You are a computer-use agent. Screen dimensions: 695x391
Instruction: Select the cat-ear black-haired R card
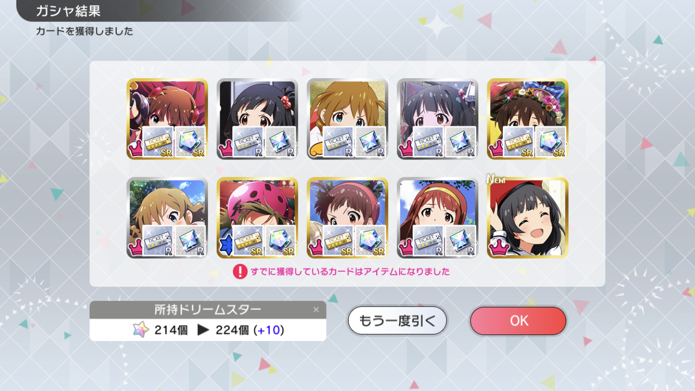pyautogui.click(x=438, y=119)
